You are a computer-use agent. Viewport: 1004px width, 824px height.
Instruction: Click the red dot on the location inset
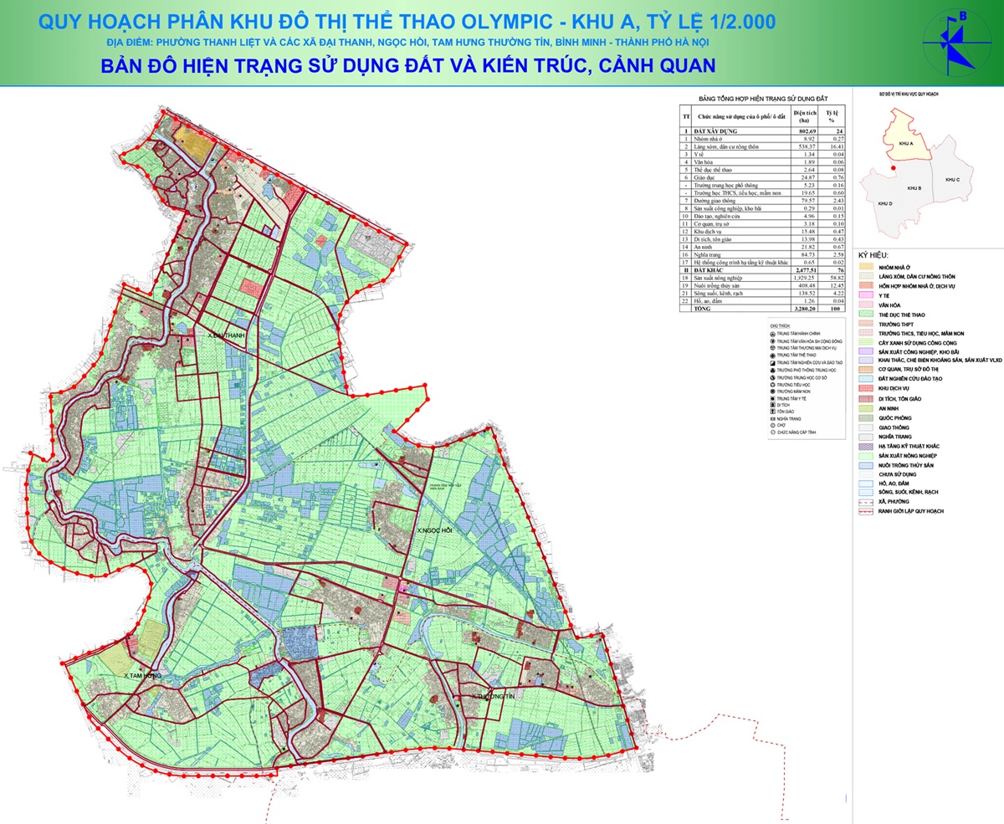click(894, 170)
